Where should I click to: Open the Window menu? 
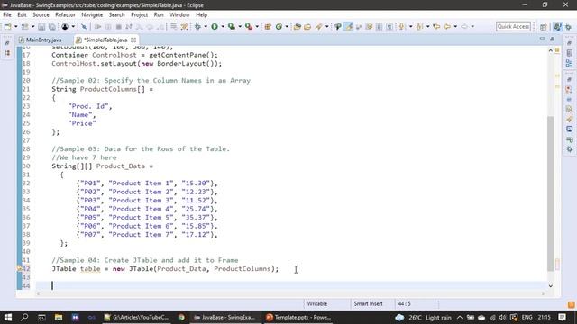point(179,14)
